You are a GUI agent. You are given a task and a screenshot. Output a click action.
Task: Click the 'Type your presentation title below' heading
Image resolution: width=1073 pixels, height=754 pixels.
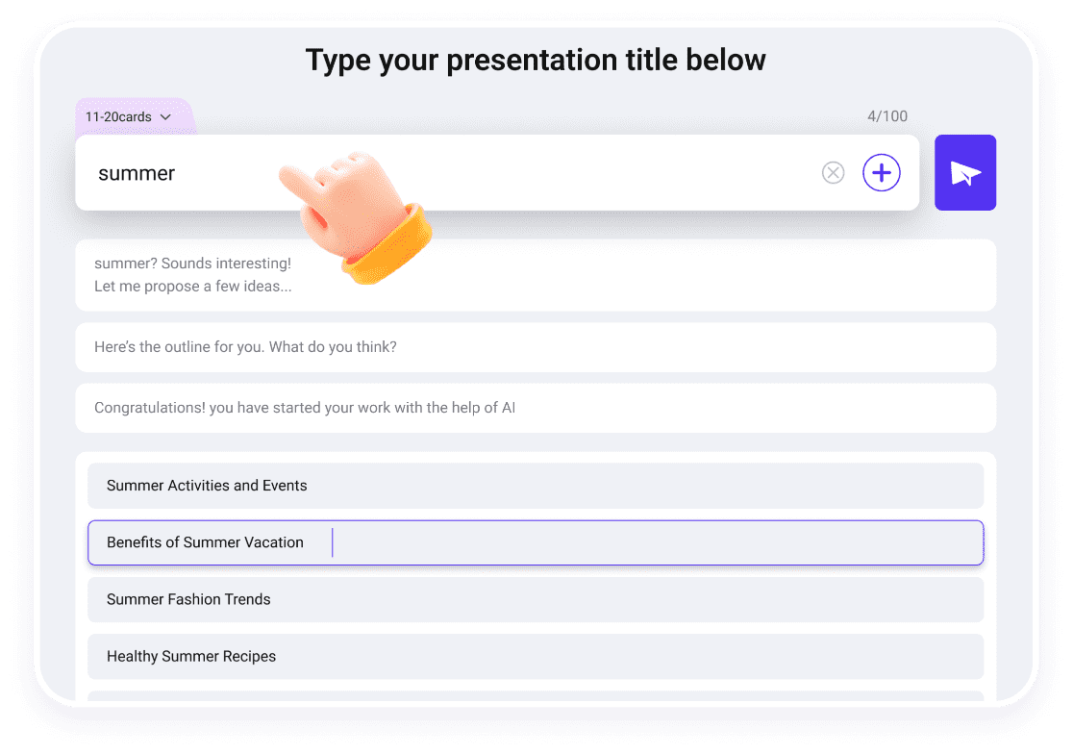pyautogui.click(x=536, y=61)
